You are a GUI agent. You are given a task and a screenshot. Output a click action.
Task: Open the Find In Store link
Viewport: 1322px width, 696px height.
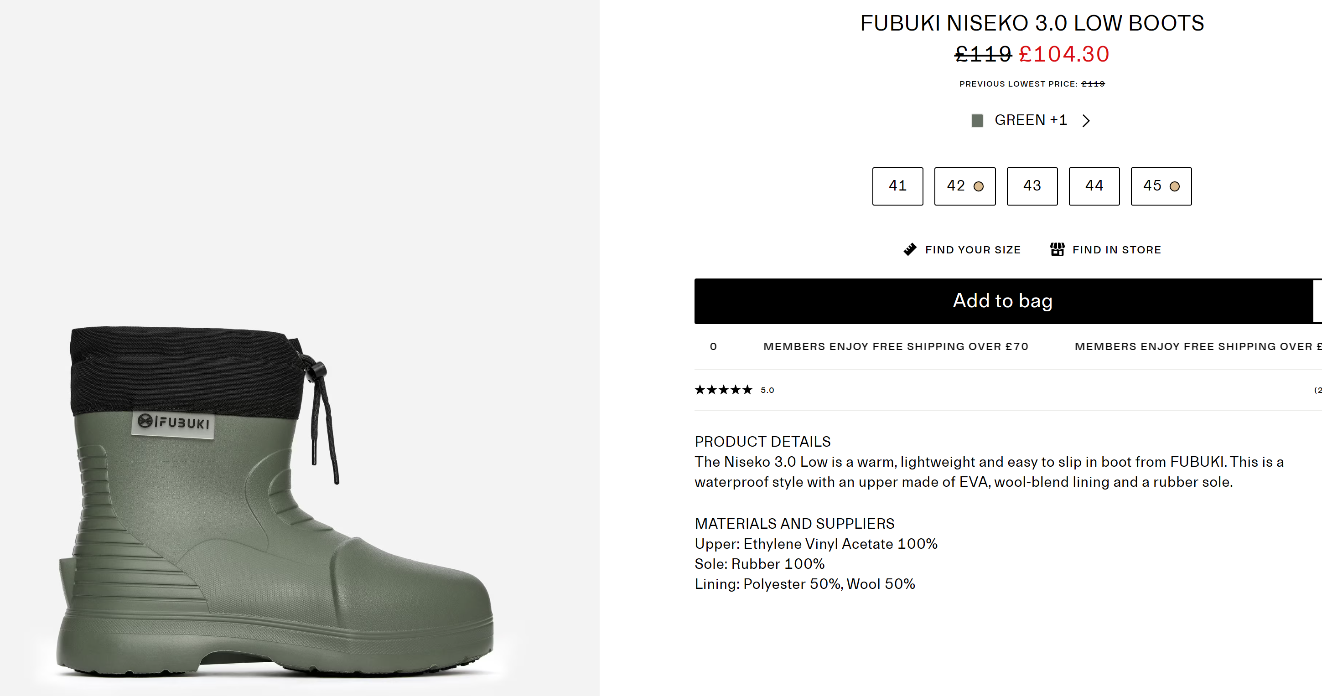[1116, 250]
